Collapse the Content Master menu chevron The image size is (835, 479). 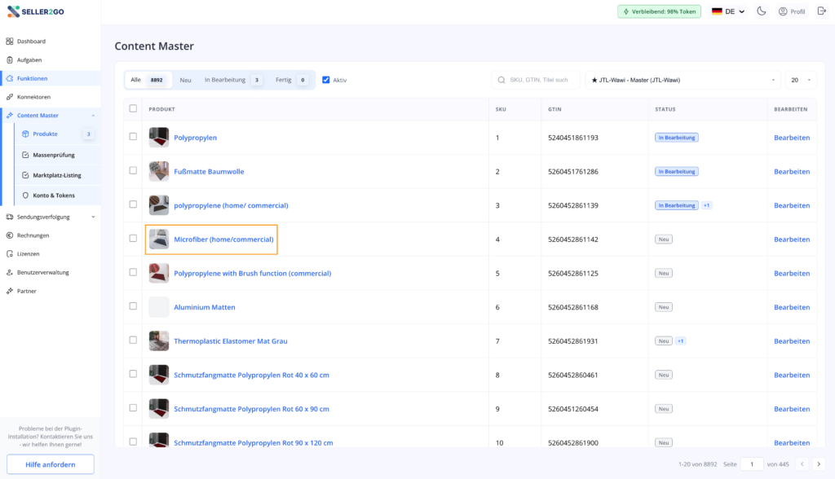[93, 116]
